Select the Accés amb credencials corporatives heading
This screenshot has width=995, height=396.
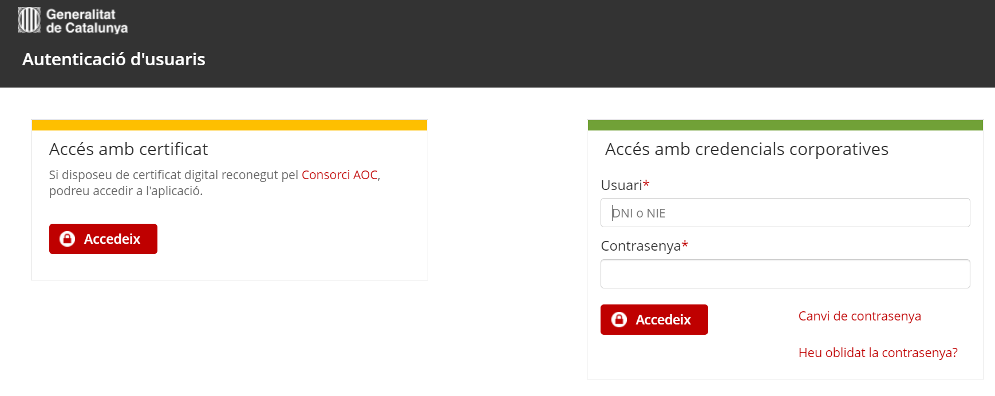point(747,149)
